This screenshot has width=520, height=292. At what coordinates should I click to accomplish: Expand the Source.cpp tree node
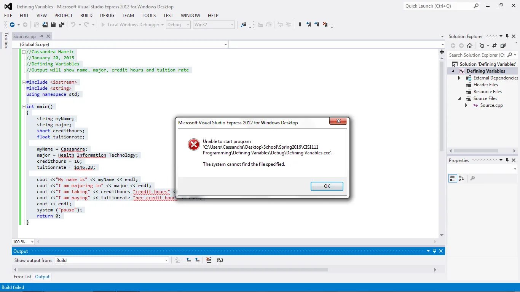pyautogui.click(x=466, y=105)
